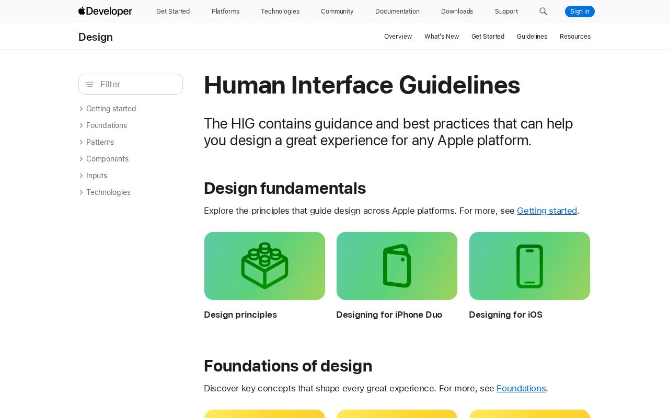Open the Platforms menu
Screen dimensions: 669x418
coord(225,11)
